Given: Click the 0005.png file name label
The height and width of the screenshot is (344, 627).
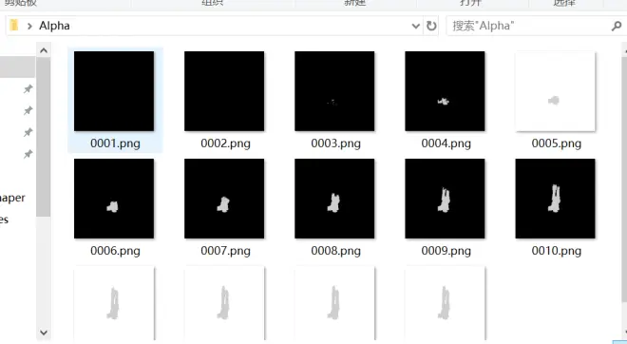Looking at the screenshot, I should [556, 143].
